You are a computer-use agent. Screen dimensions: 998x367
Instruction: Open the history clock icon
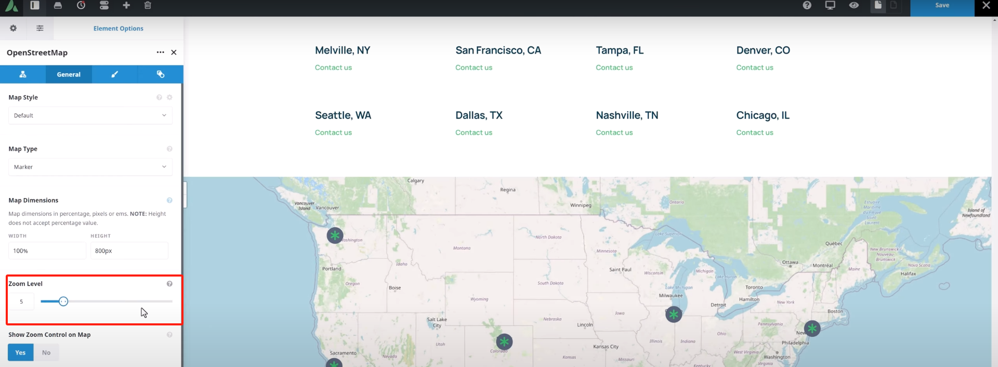pos(81,5)
